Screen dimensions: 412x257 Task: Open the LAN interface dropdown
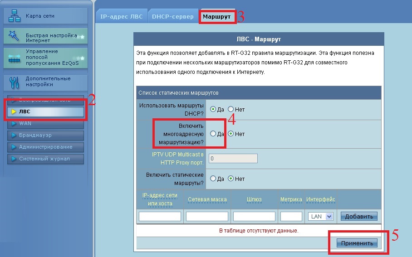coord(320,216)
